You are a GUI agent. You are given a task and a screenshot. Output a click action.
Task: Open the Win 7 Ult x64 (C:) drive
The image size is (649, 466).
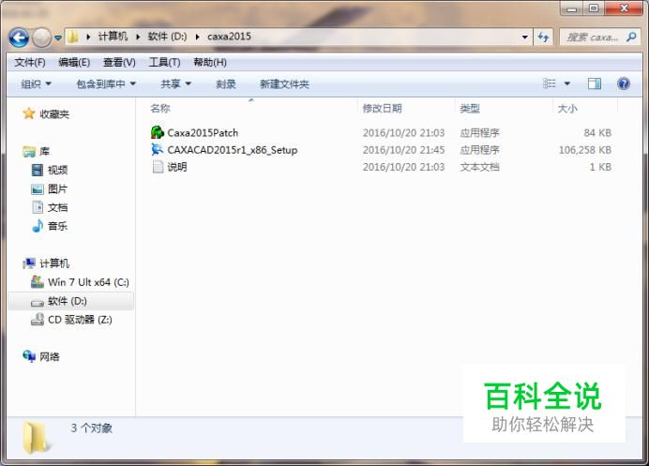88,282
